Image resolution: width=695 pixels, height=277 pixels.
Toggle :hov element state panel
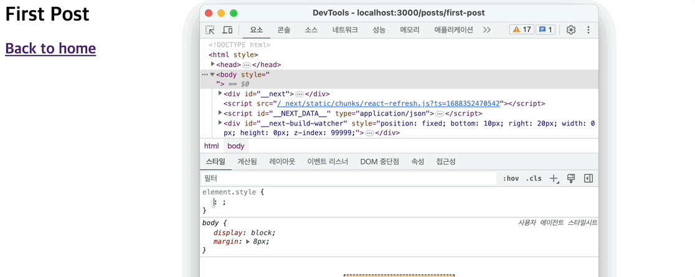click(511, 178)
